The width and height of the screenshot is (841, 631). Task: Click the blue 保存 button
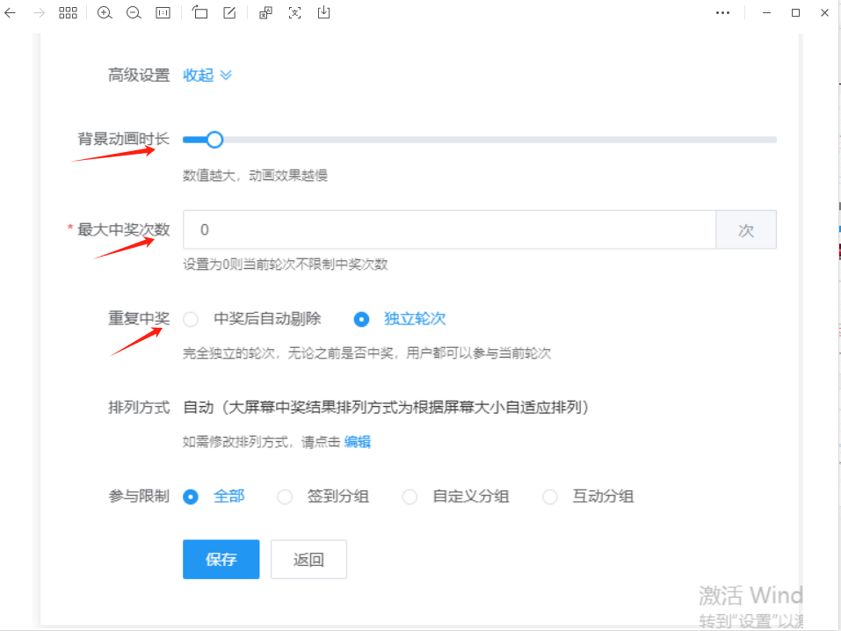(x=221, y=559)
